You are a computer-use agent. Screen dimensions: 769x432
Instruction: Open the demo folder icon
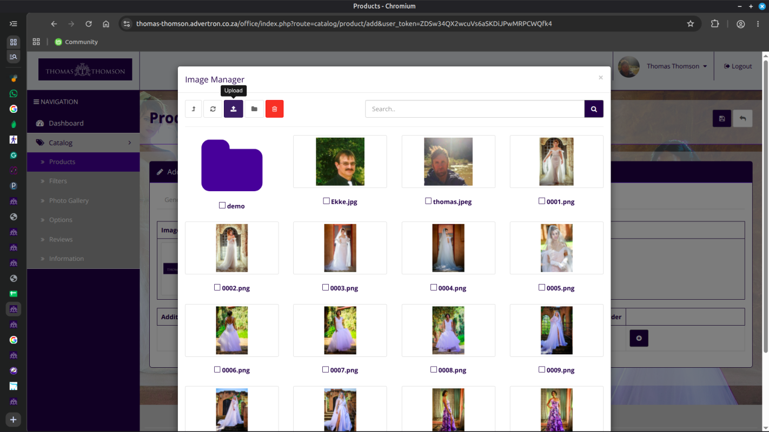[232, 165]
